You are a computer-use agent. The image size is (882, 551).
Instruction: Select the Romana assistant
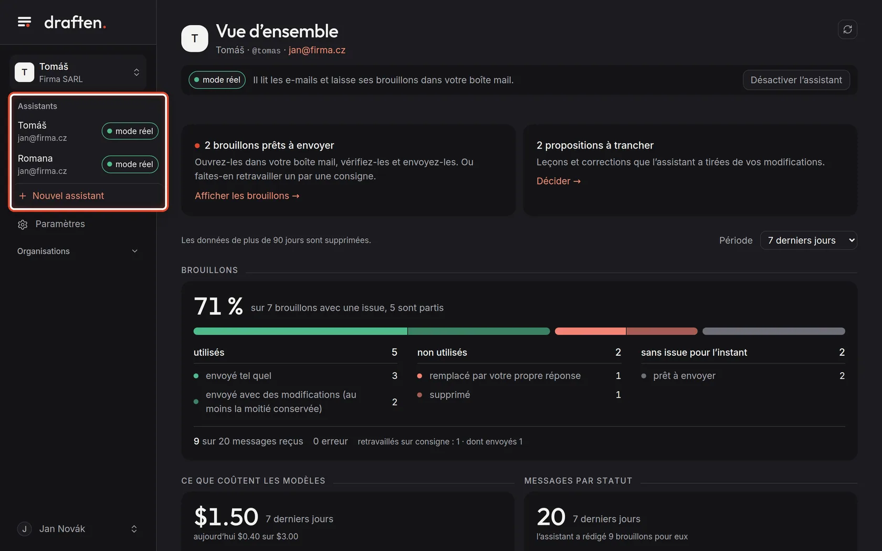[x=88, y=164]
